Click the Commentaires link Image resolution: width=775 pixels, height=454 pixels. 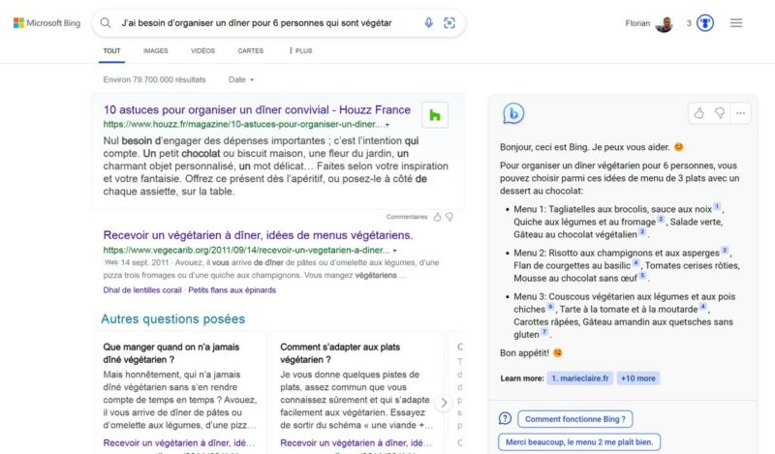407,217
